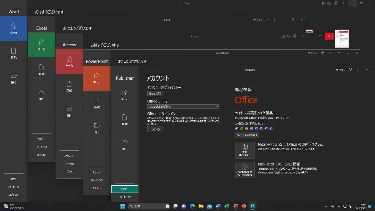Click the feedback person icon in Excel title bar

point(267,19)
